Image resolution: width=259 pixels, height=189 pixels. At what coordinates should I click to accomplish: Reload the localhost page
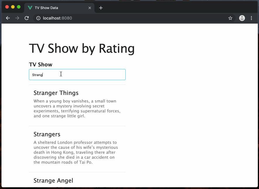tap(27, 18)
